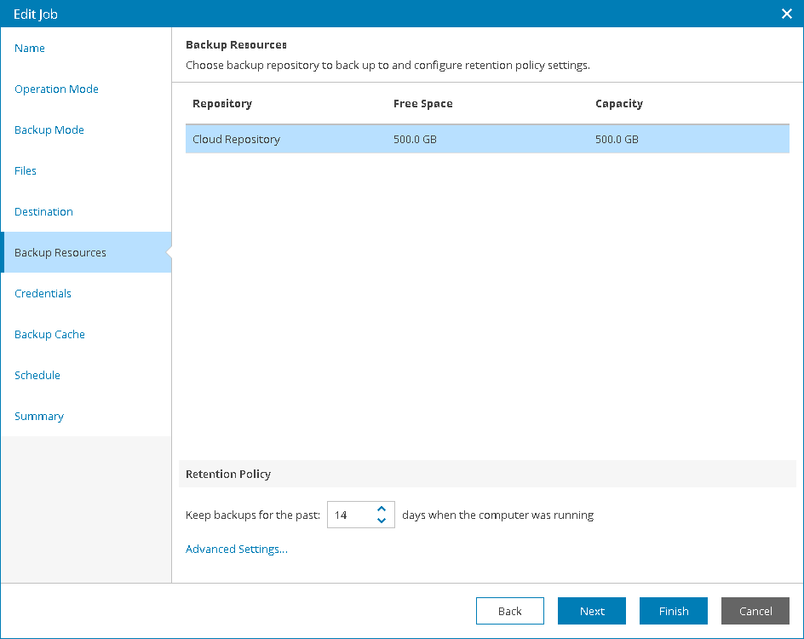Go to the Schedule step
Image resolution: width=804 pixels, height=639 pixels.
coord(37,376)
